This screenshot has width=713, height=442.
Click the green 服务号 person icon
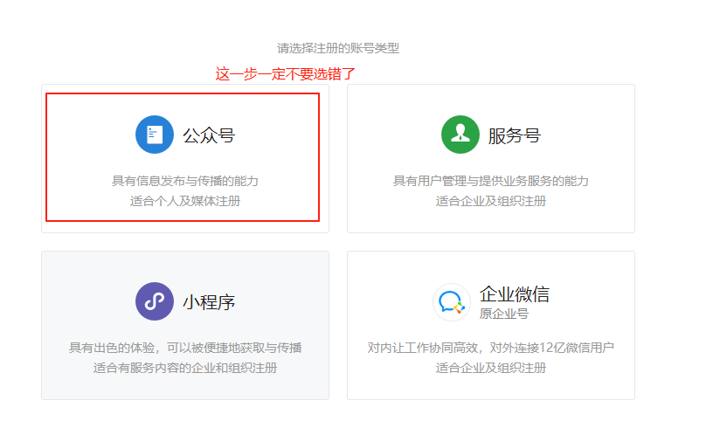click(x=460, y=135)
